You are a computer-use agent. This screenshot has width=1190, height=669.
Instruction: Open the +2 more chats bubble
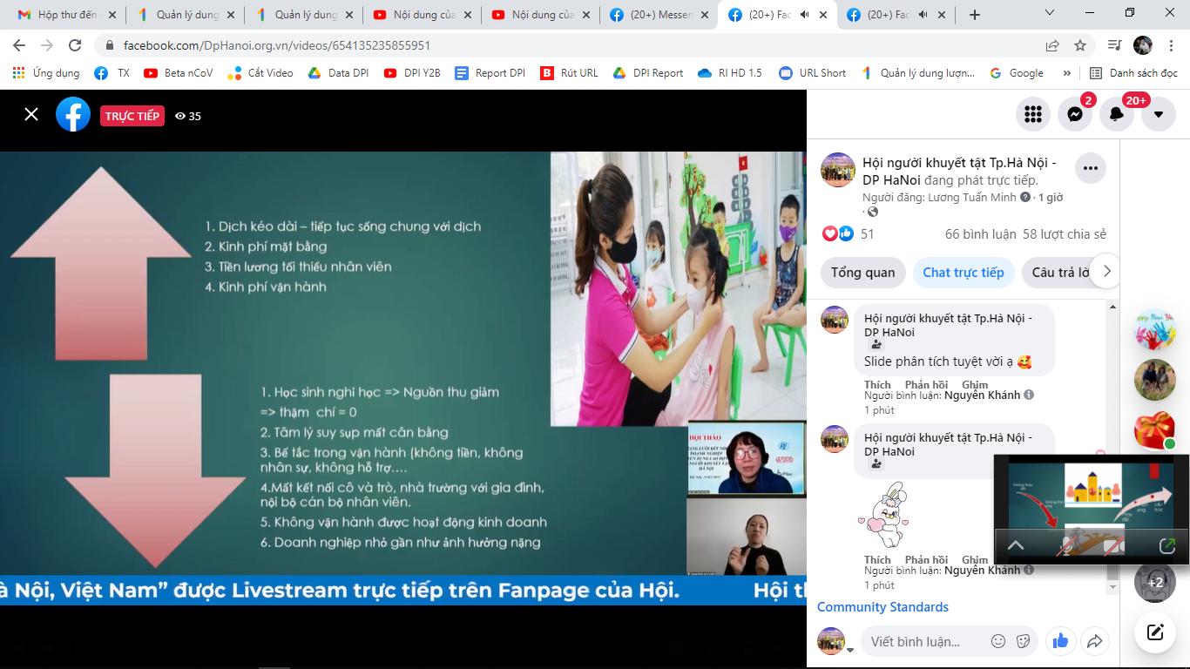(x=1155, y=582)
